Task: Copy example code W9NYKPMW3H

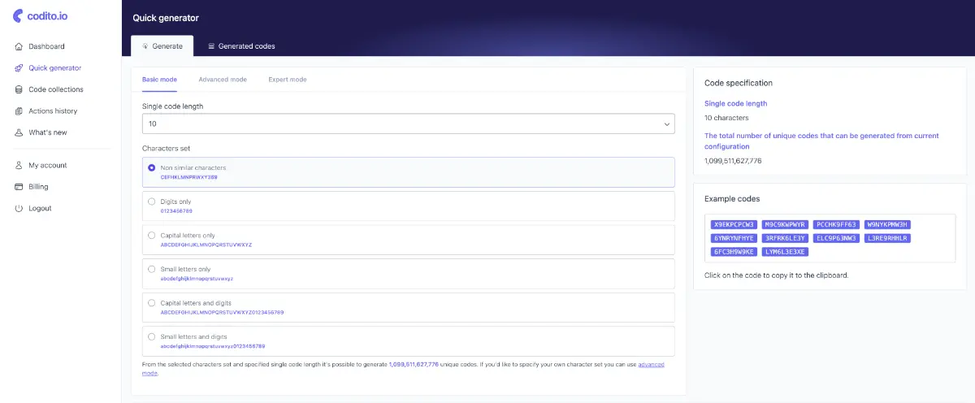Action: [887, 224]
